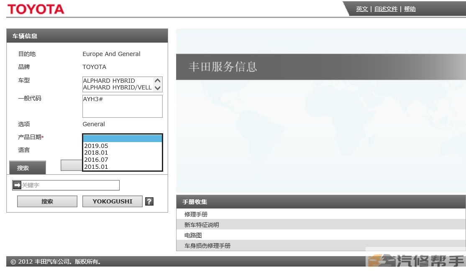Image resolution: width=466 pixels, height=272 pixels.
Task: Open the 帮助 help link
Action: [x=410, y=9]
